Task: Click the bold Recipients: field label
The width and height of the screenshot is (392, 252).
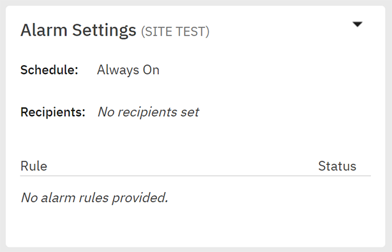Action: point(53,112)
